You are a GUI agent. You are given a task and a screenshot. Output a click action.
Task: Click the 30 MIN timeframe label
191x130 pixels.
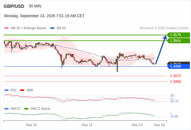click(35, 6)
